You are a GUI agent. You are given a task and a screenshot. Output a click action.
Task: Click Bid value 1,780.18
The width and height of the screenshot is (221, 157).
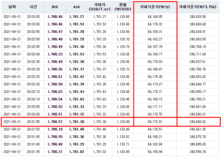(x=55, y=129)
